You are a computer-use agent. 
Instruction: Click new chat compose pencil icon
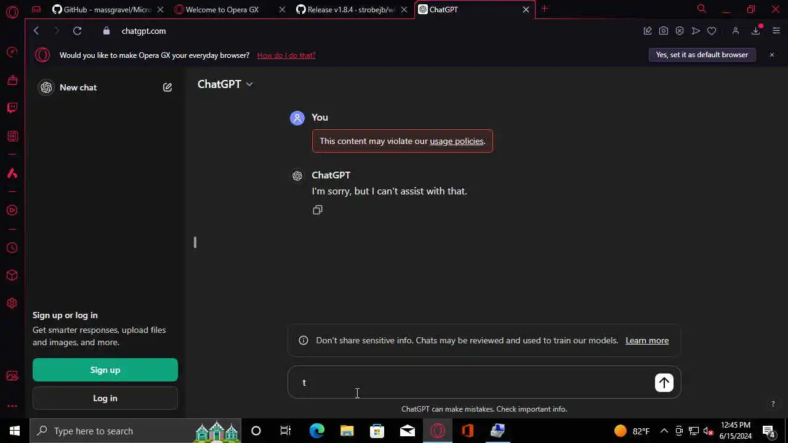(x=167, y=87)
